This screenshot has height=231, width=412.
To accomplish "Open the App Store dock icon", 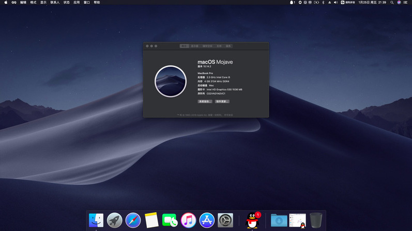I will [x=207, y=220].
